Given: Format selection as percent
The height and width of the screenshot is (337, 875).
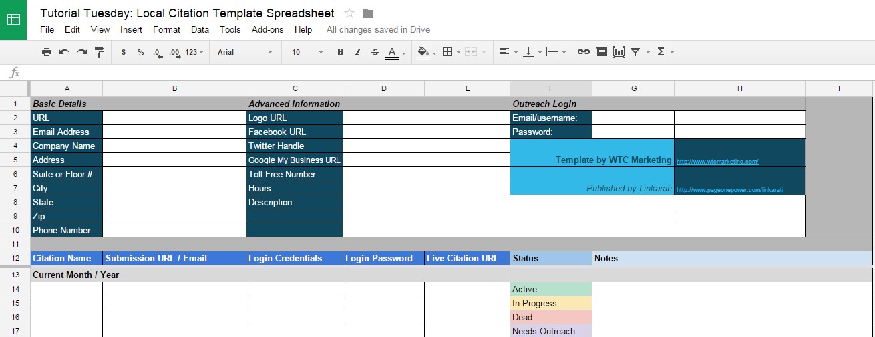Looking at the screenshot, I should [140, 52].
